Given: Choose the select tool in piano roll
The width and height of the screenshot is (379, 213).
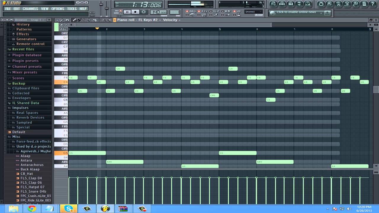Looking at the screenshot, I should pos(99,20).
